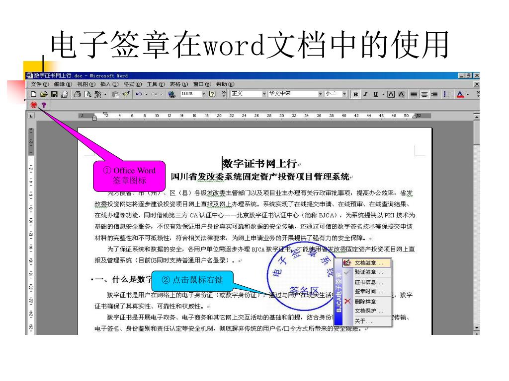Screen dimensions: 509x381
Task: Click the 数字证书网上行 document title
Action: tap(259, 164)
